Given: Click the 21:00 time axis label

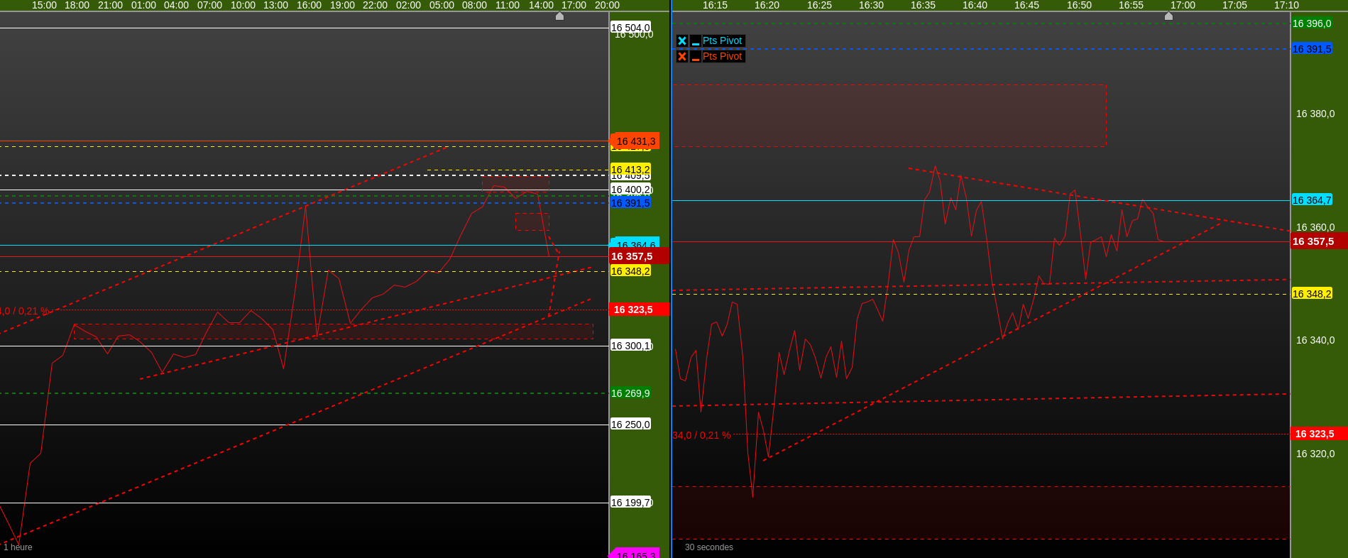Looking at the screenshot, I should (110, 5).
